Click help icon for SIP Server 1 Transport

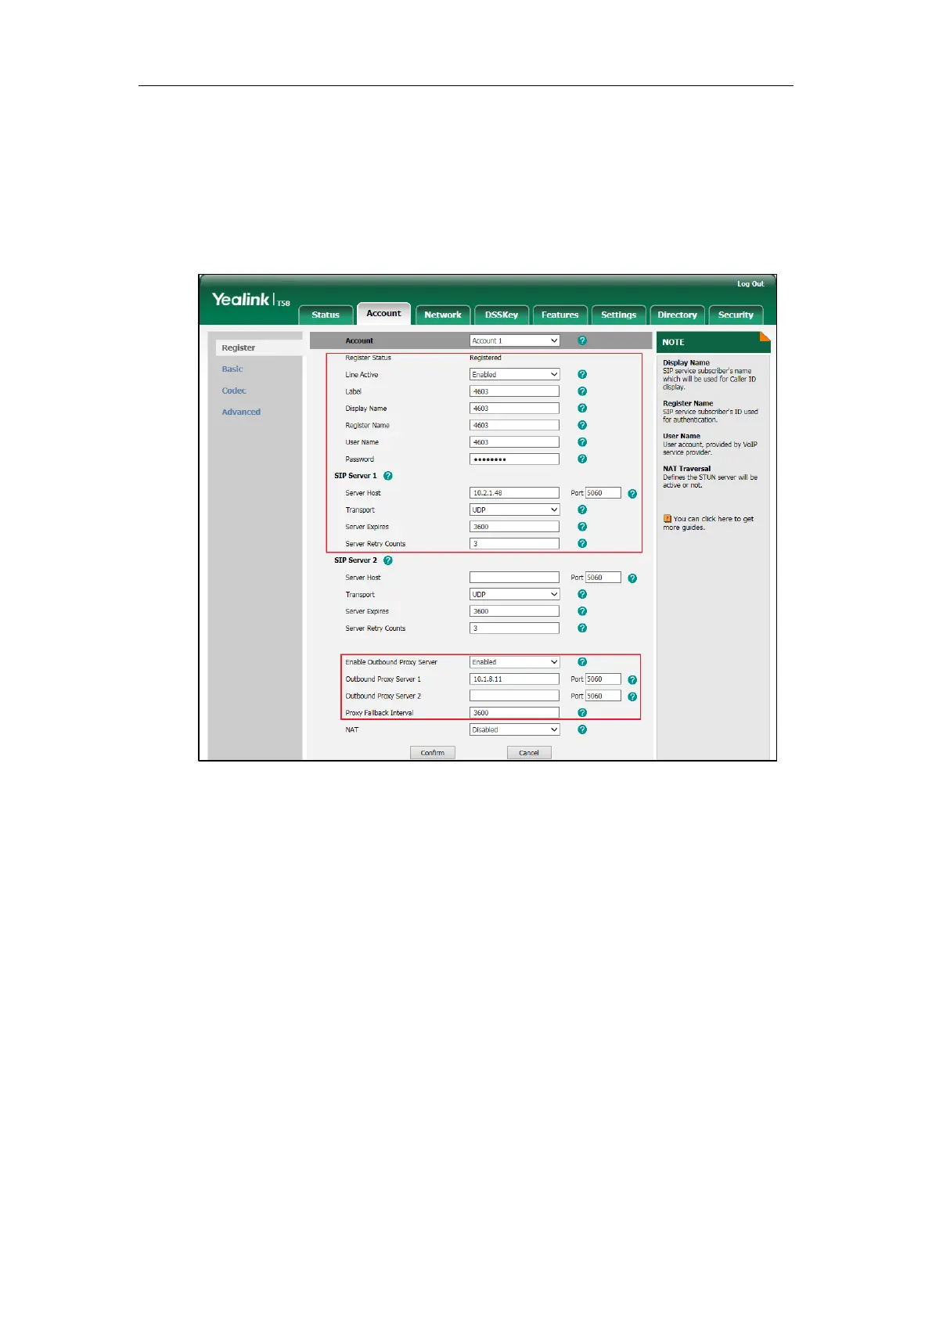click(x=582, y=510)
